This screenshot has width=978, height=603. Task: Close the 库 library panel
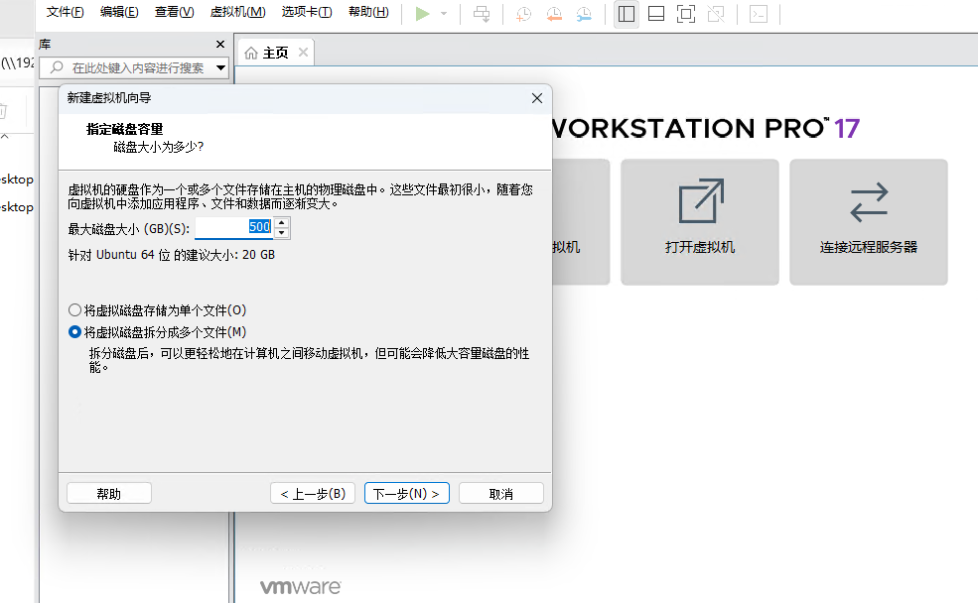[x=220, y=45]
